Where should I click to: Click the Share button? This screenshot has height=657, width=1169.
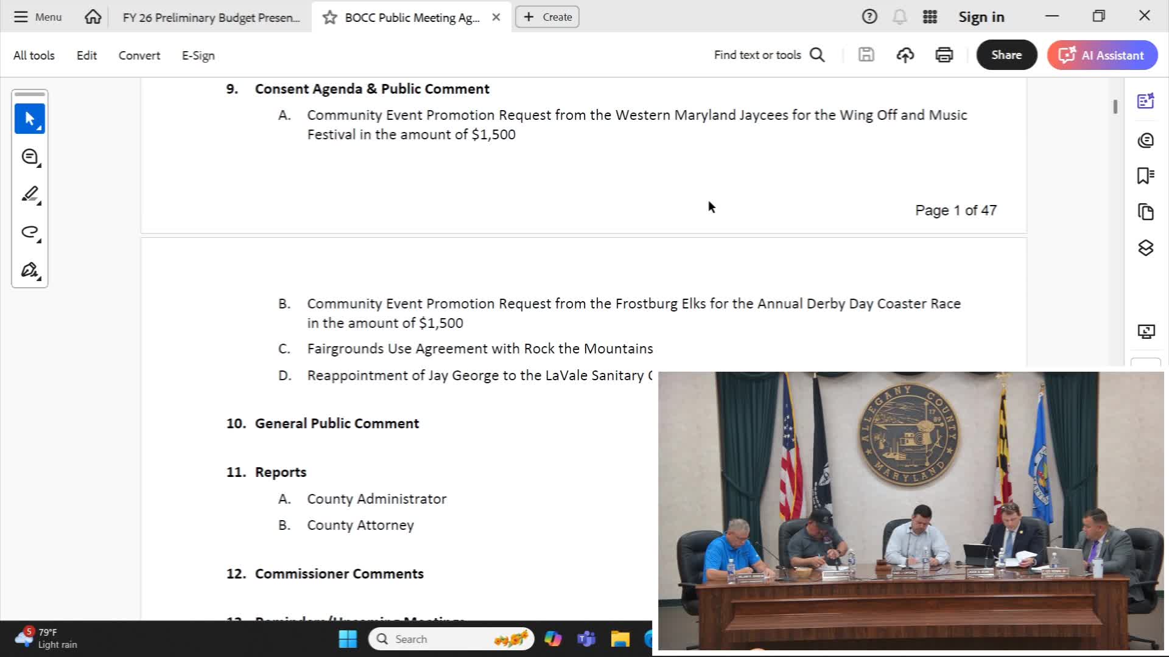1006,55
